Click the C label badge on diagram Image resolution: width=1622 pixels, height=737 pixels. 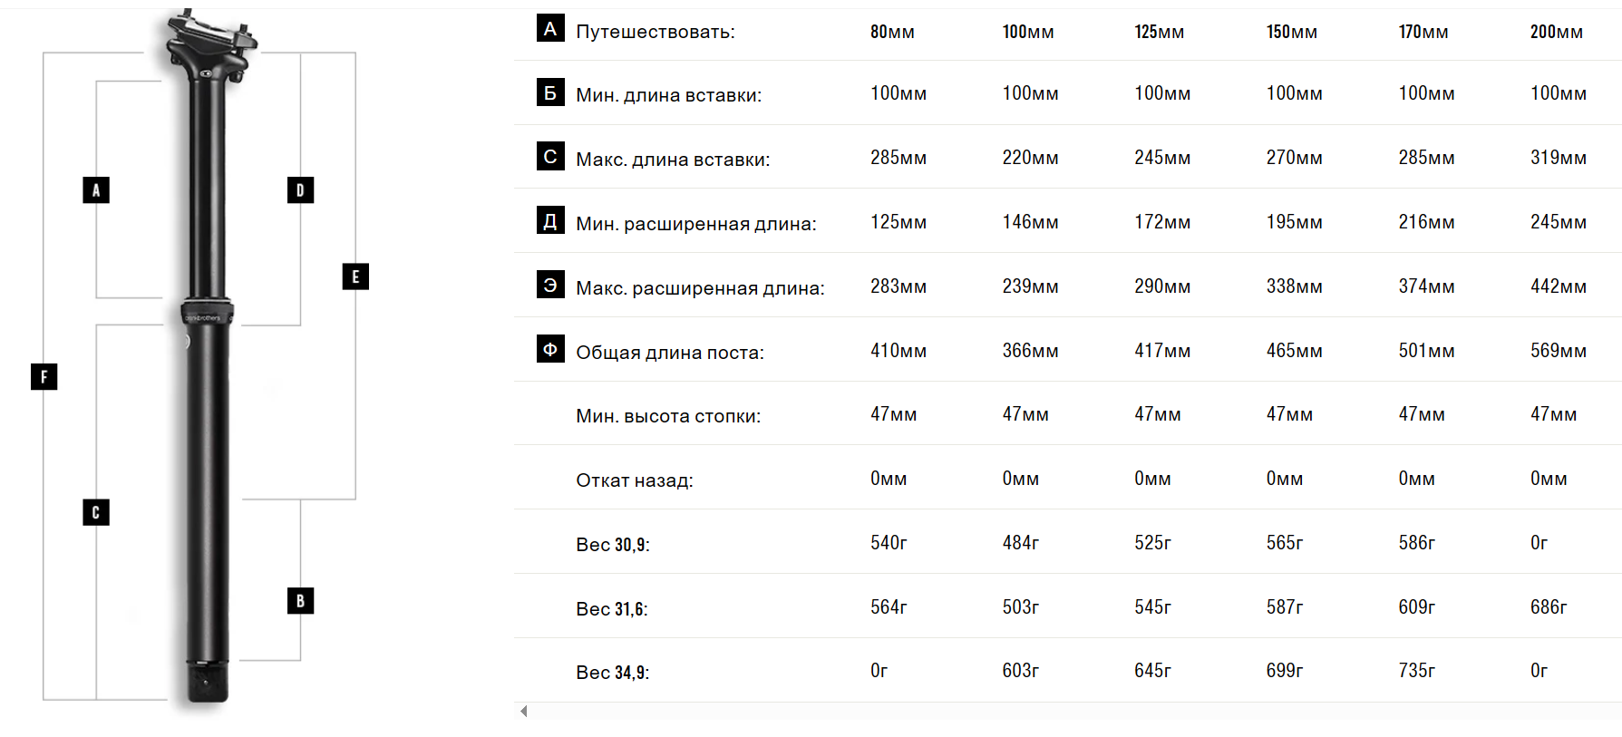point(96,512)
